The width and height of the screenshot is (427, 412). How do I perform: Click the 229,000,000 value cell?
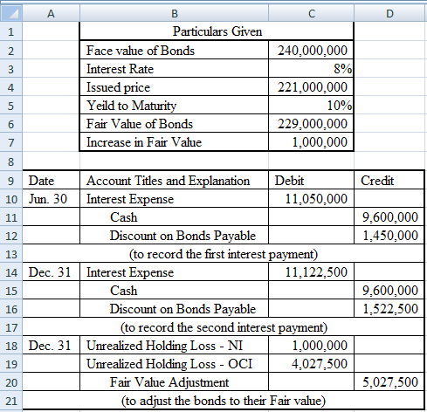[311, 124]
